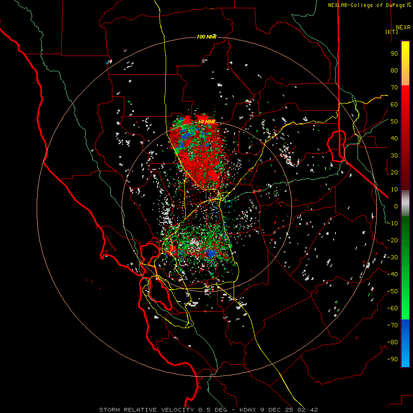The image size is (413, 413).
Task: Click the 50 value on the velocity scale
Action: (394, 122)
